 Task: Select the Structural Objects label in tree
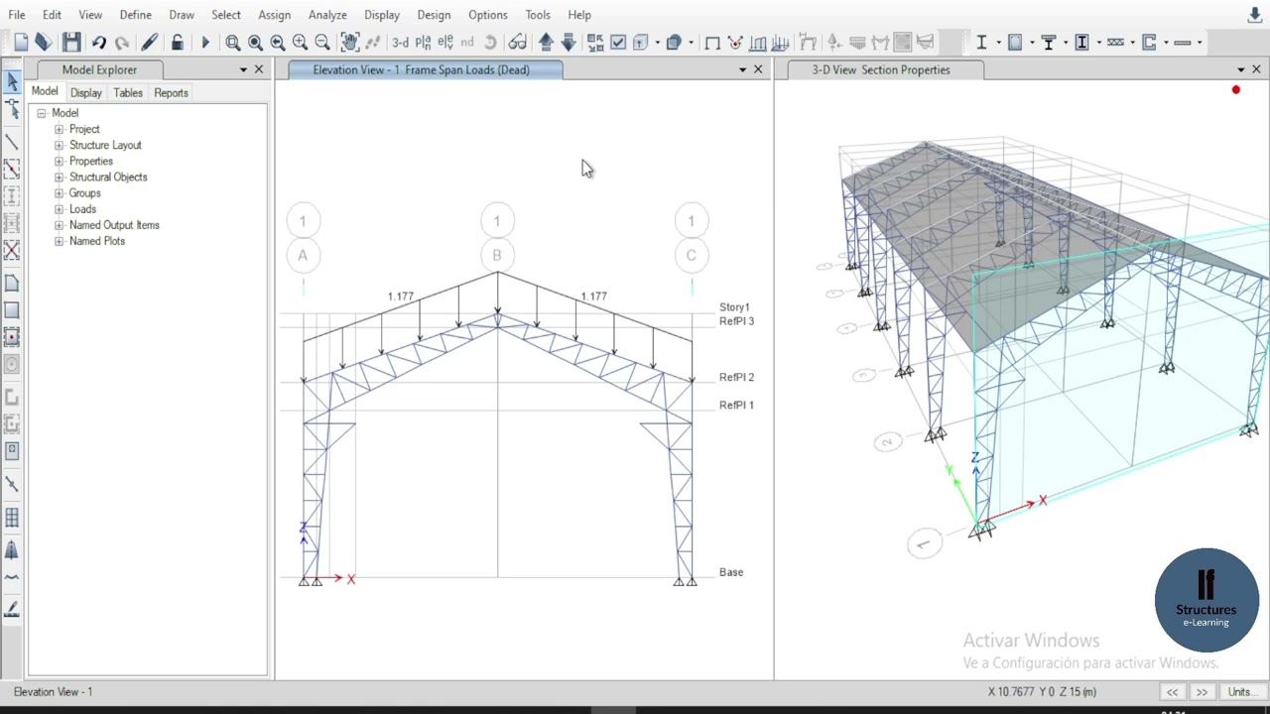coord(108,177)
